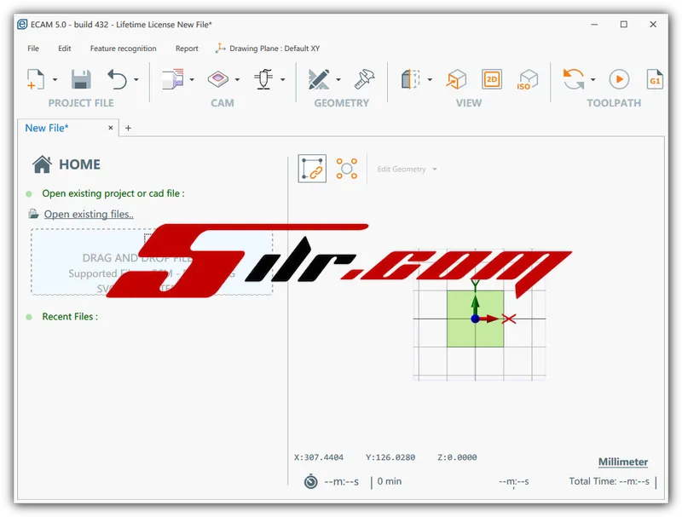
Task: Click the Millimeter units link
Action: (x=623, y=462)
